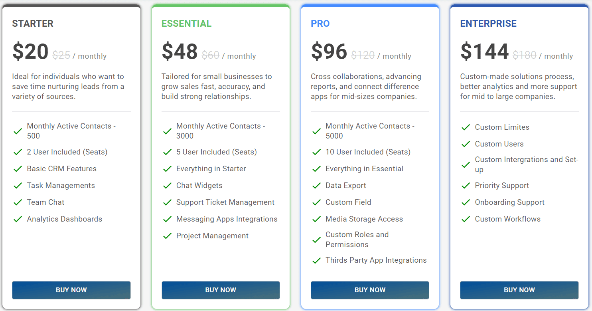The image size is (592, 311).
Task: Click the checkmark next to "Custom Workflows"
Action: point(466,219)
